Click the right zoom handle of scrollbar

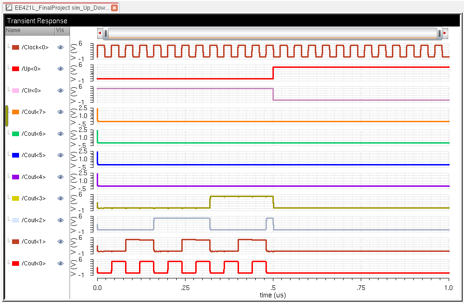tap(439, 33)
